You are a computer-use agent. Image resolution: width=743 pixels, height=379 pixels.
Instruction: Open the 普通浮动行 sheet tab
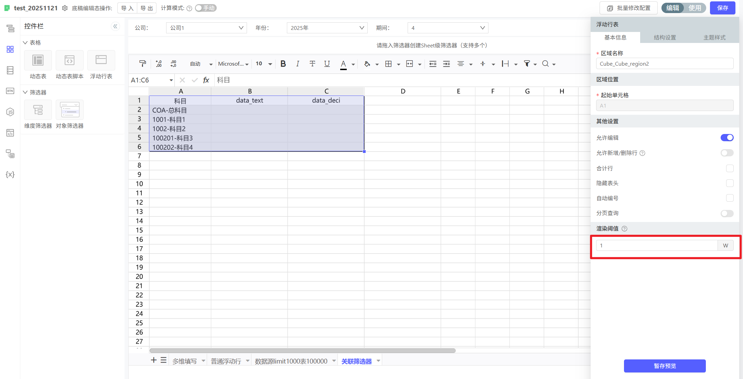click(x=226, y=361)
